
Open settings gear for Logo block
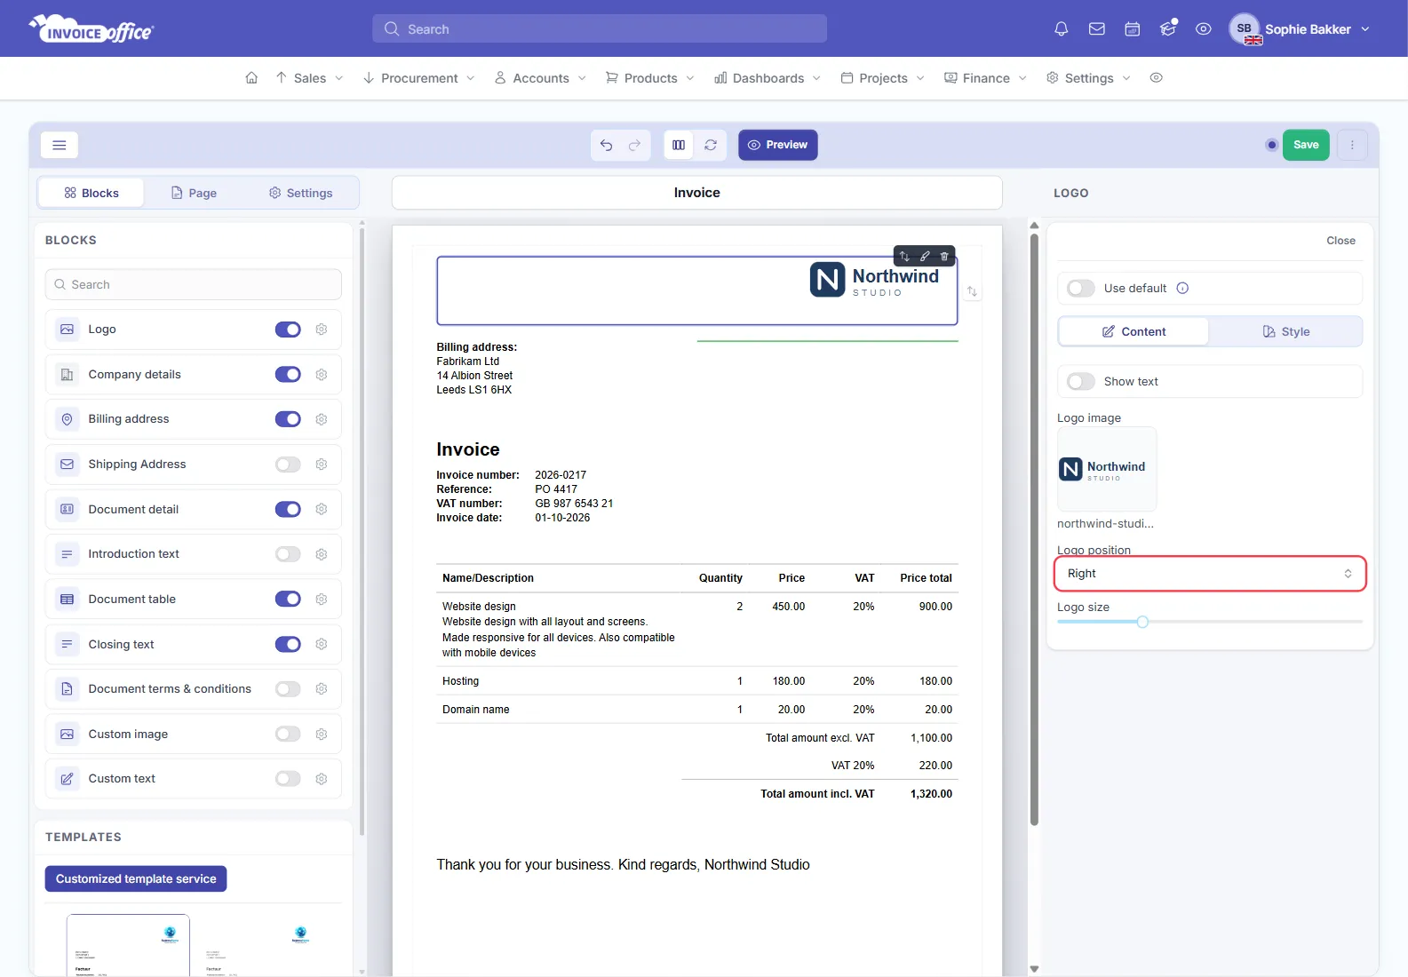coord(322,330)
